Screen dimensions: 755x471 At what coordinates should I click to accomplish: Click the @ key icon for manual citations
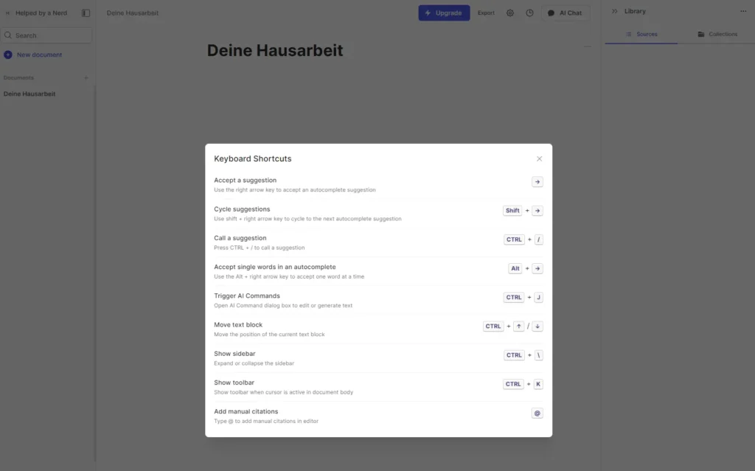(537, 413)
